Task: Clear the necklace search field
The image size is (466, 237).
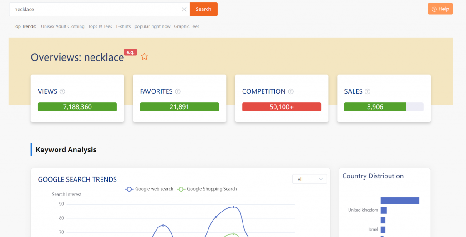Action: tap(184, 10)
